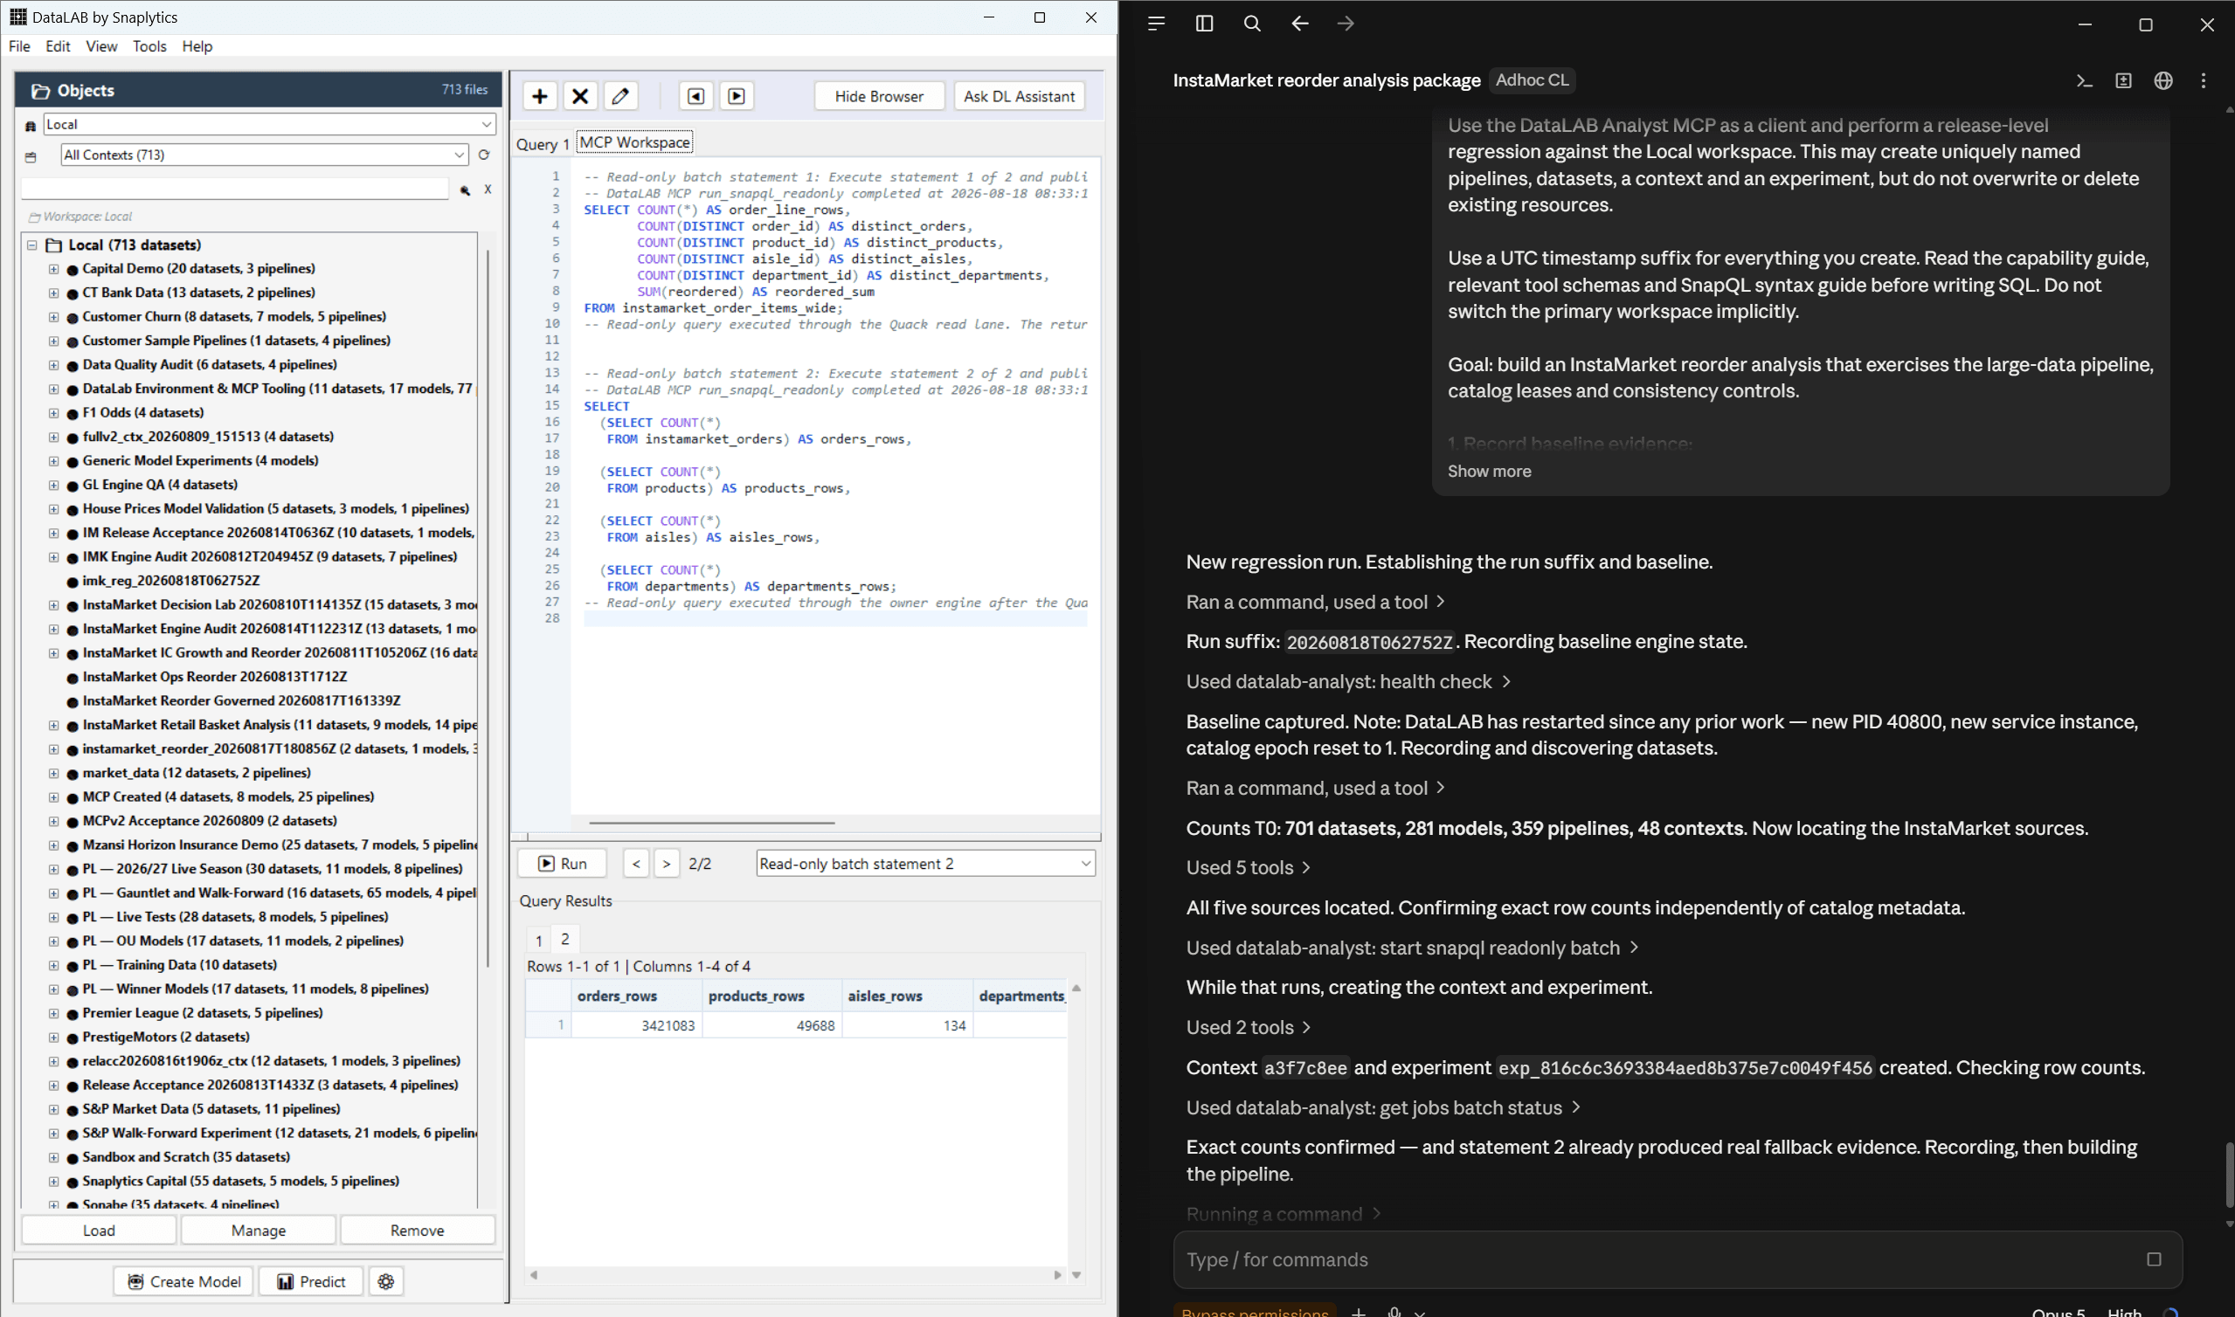Open the Tools menu

pos(149,46)
